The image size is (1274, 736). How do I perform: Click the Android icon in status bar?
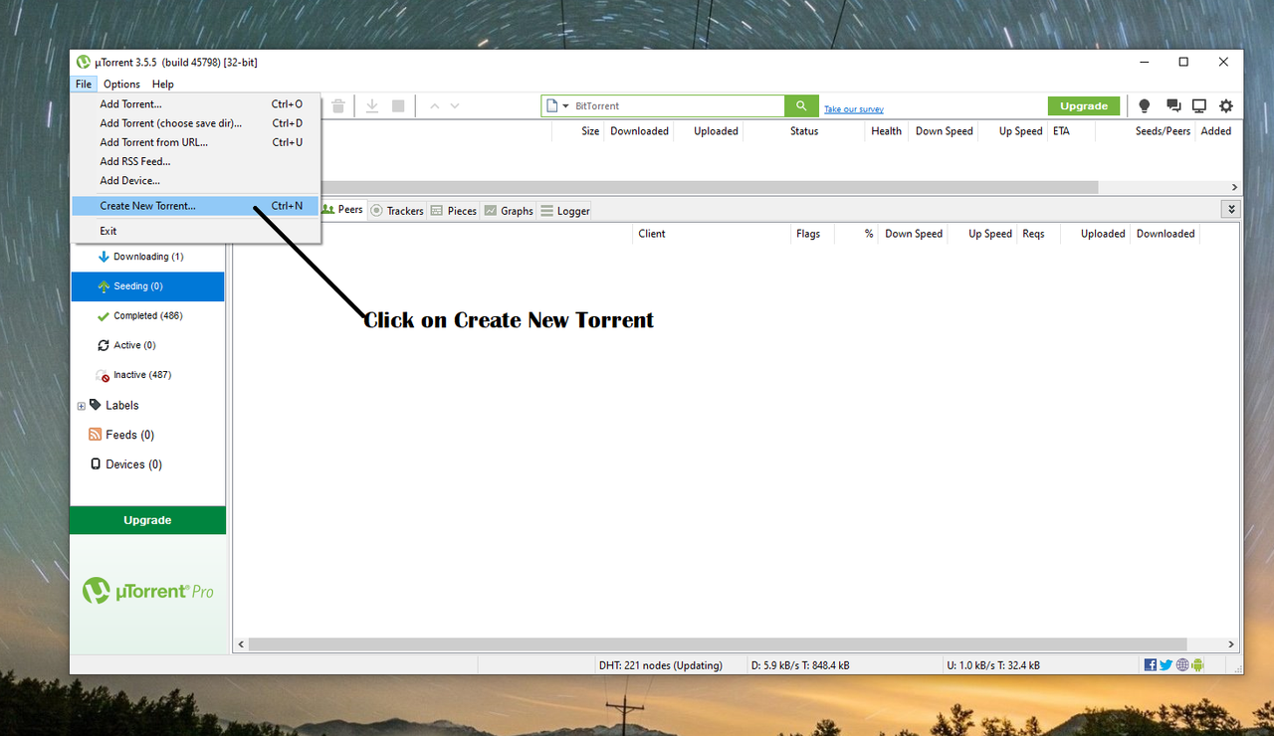click(1197, 664)
